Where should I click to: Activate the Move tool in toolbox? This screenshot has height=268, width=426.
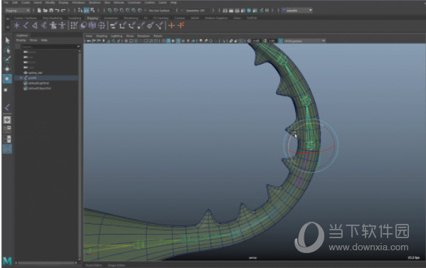coord(7,69)
